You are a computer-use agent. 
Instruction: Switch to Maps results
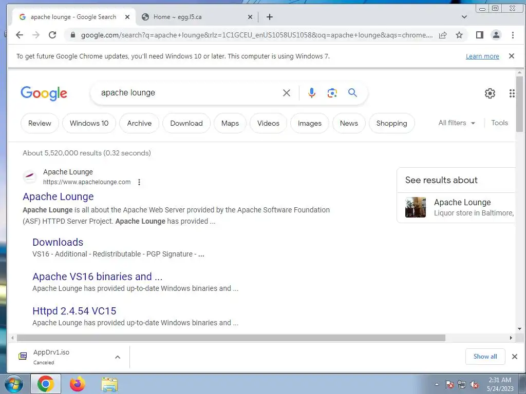click(230, 123)
